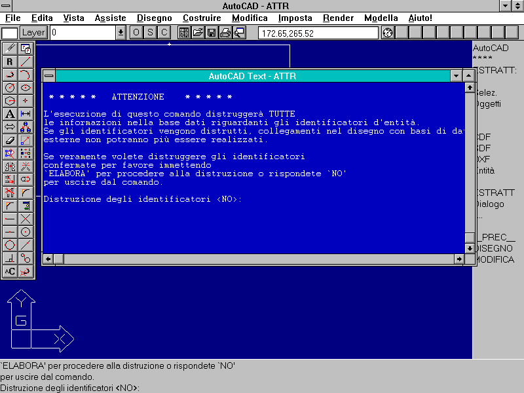The width and height of the screenshot is (524, 393).
Task: Select the pencil sketch tool
Action: pos(10,48)
